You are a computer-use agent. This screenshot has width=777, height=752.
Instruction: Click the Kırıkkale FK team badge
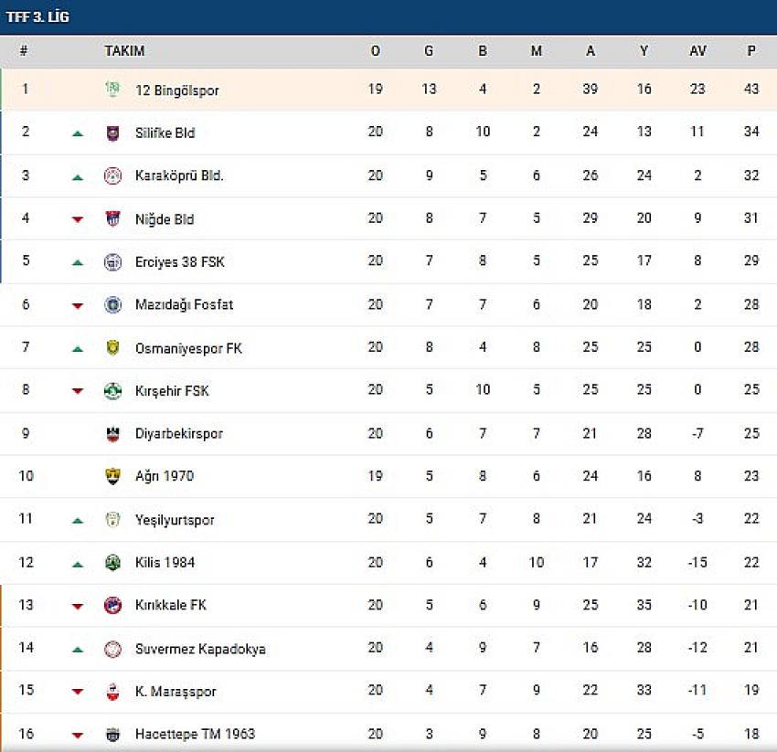pos(112,605)
